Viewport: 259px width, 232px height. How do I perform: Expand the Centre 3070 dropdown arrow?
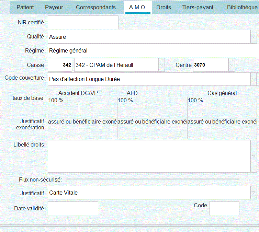(232, 65)
